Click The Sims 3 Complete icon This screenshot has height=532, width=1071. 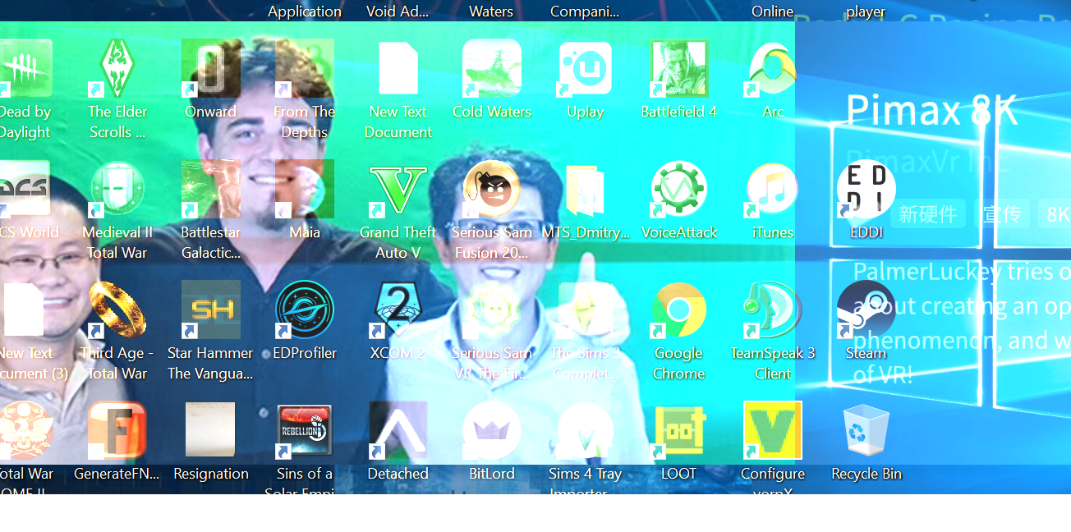point(586,310)
